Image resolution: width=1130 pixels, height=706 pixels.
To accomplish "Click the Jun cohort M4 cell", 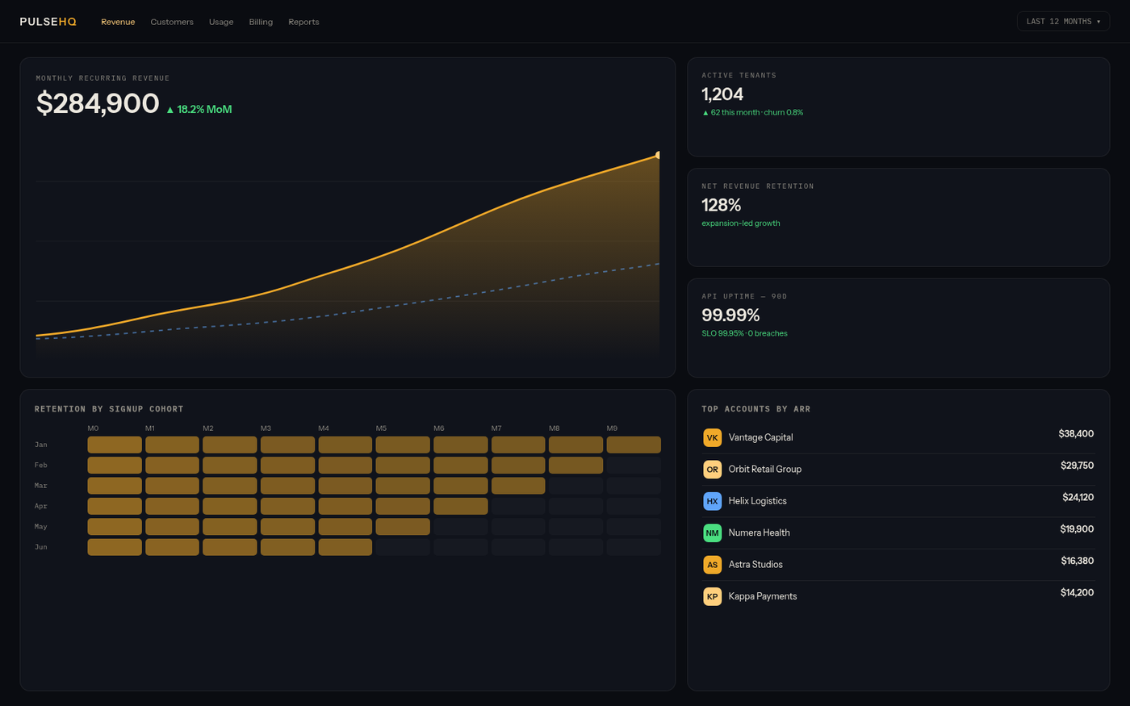I will tap(345, 547).
